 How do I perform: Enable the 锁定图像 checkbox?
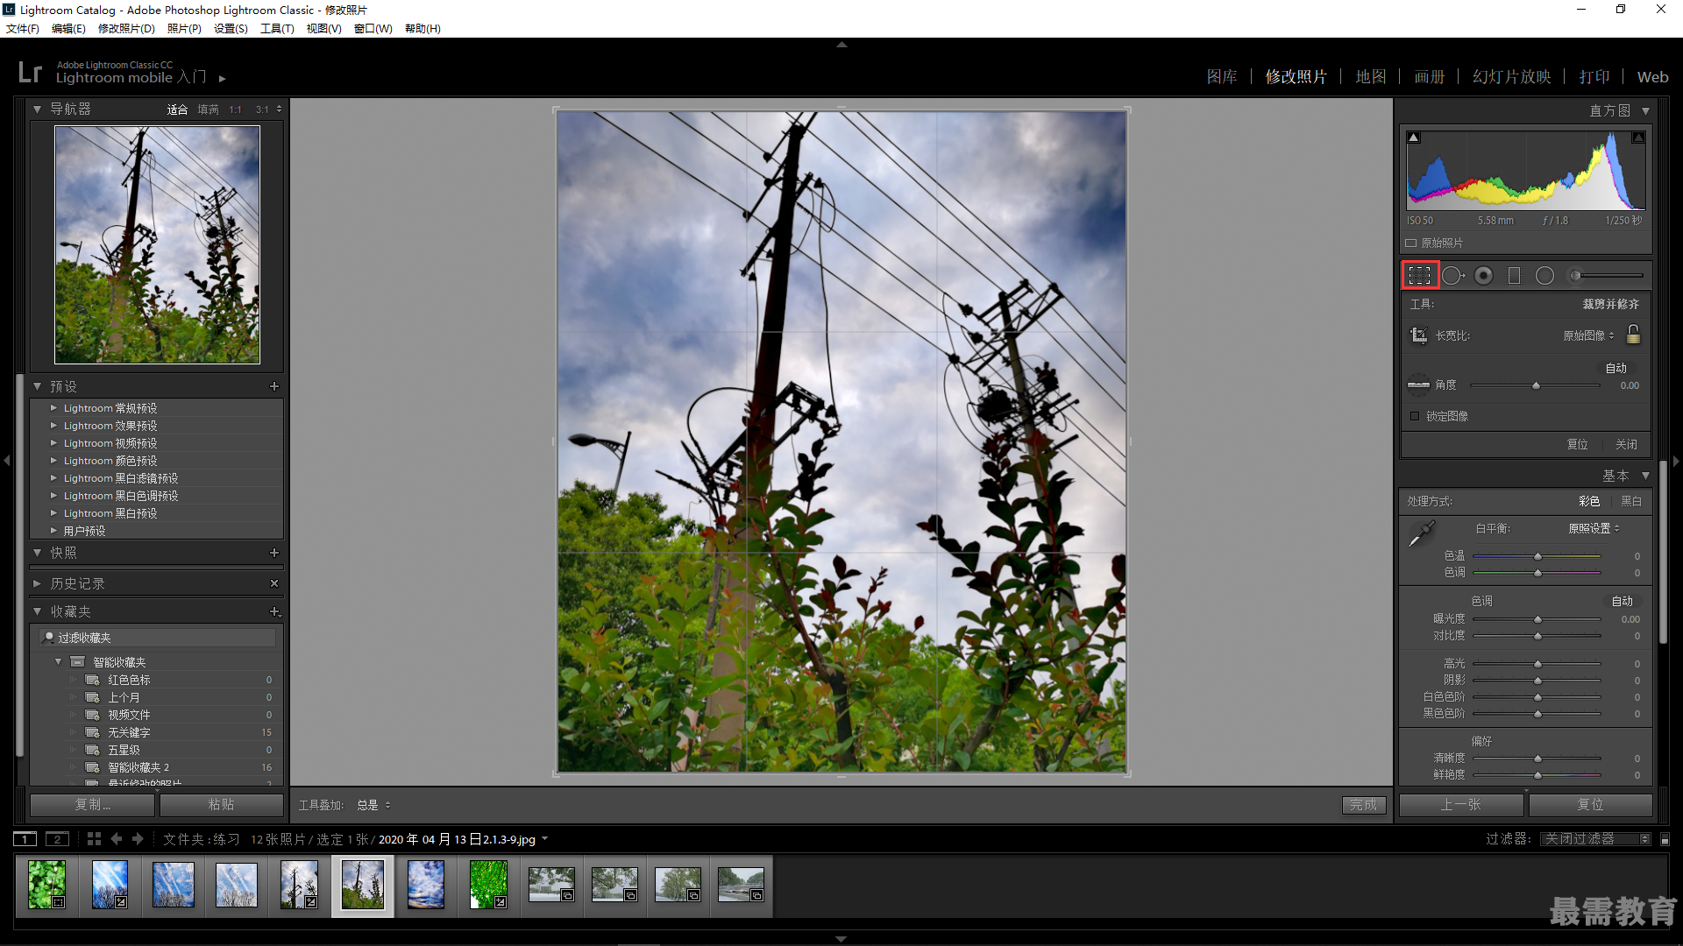(x=1415, y=416)
